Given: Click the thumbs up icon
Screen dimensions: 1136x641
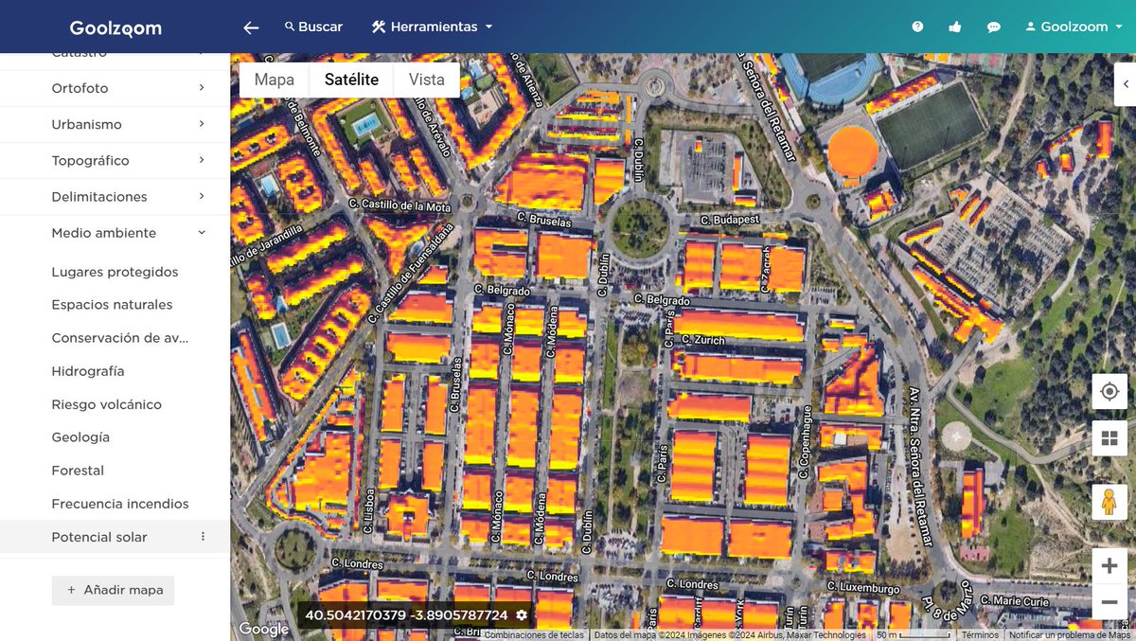Looking at the screenshot, I should click(x=954, y=27).
